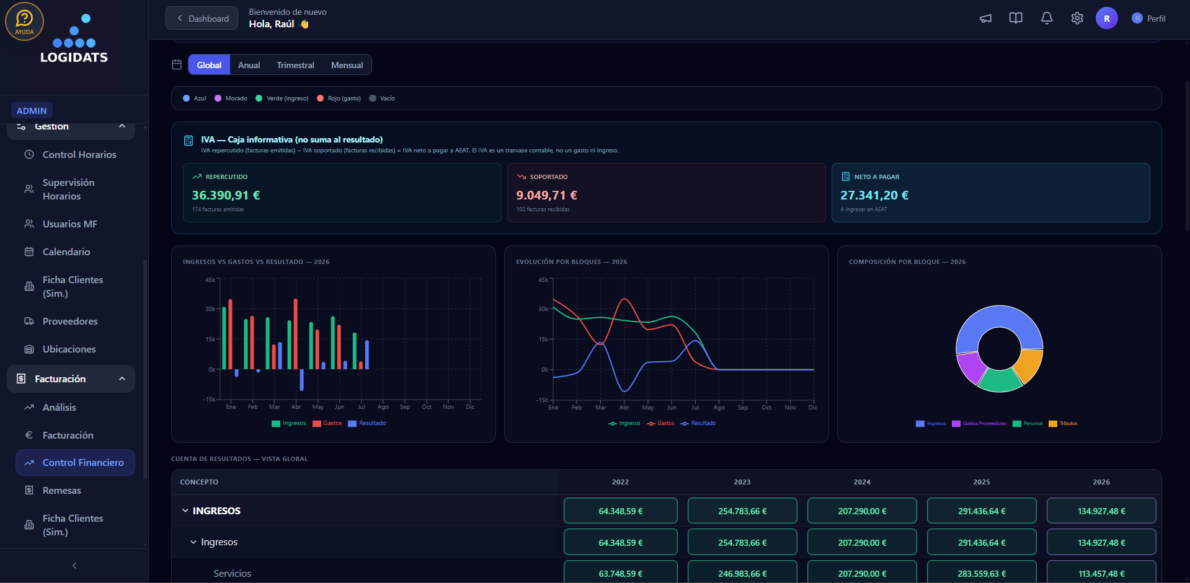Open Control Financiero in sidebar
This screenshot has height=583, width=1190.
[x=75, y=462]
